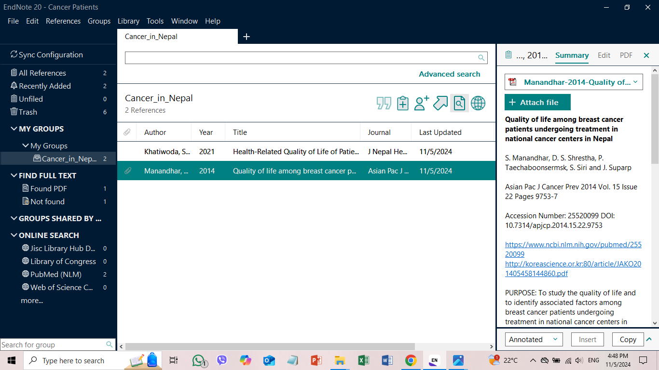This screenshot has width=659, height=370.
Task: Click the magnifier in the Search for group box
Action: 110,344
